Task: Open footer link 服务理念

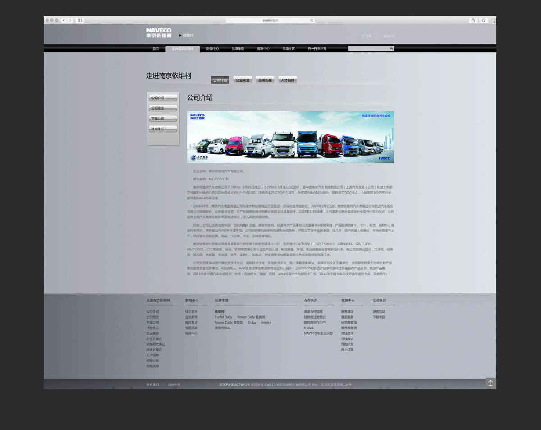Action: (x=348, y=312)
